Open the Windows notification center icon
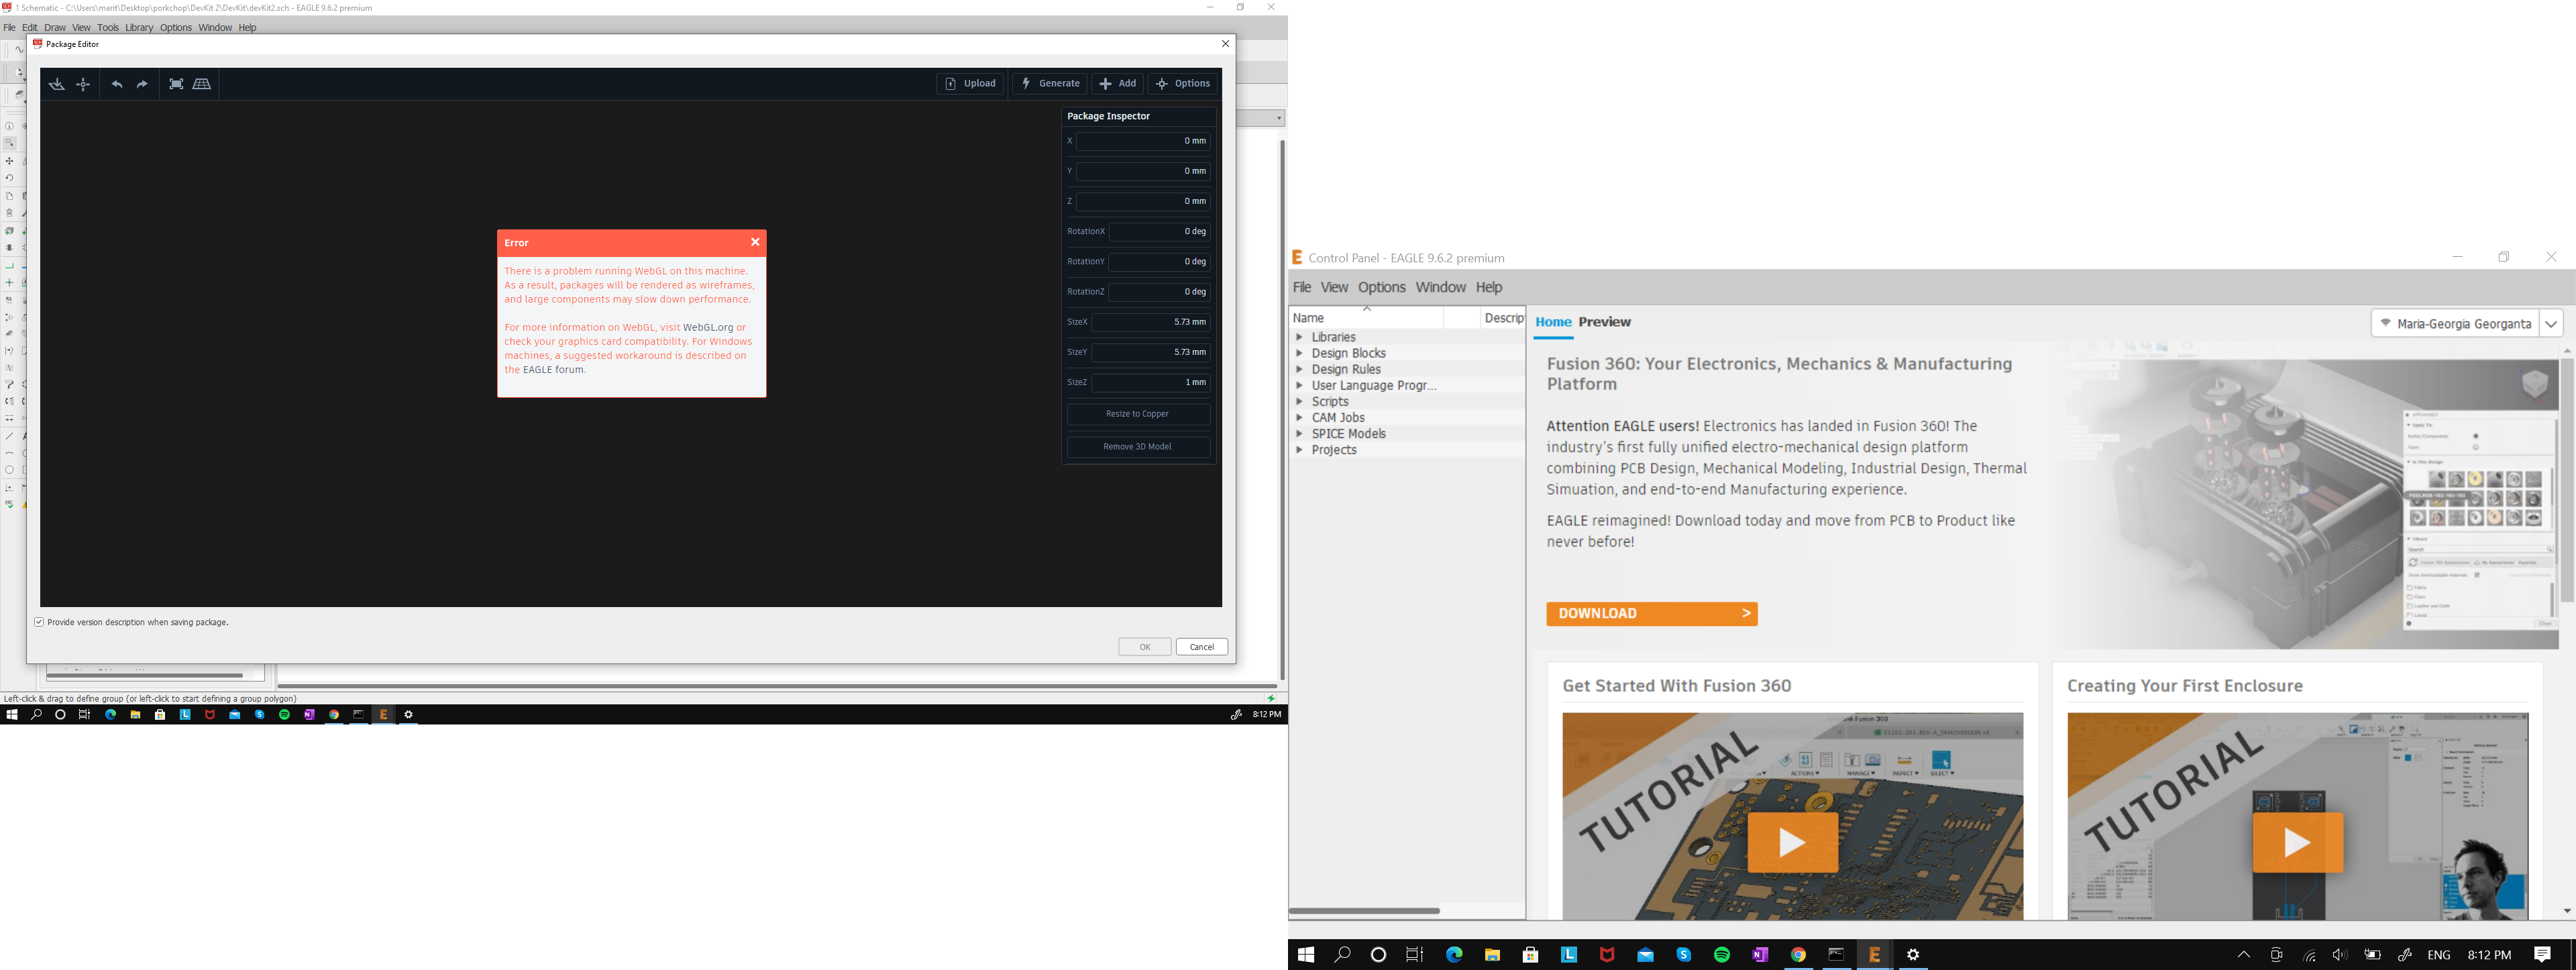Screen dimensions: 2576x970 click(2542, 955)
